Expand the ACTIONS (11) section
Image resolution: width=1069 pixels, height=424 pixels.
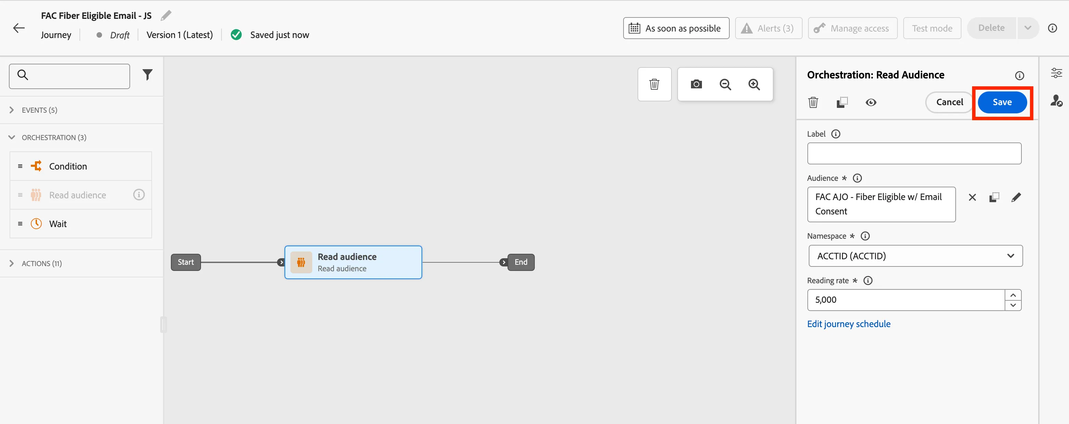(x=81, y=263)
